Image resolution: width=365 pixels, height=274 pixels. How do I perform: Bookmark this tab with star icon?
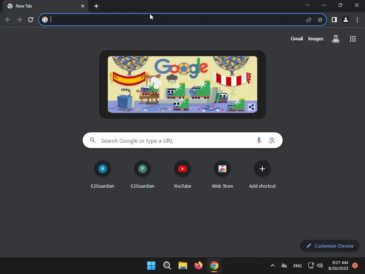[x=320, y=20]
